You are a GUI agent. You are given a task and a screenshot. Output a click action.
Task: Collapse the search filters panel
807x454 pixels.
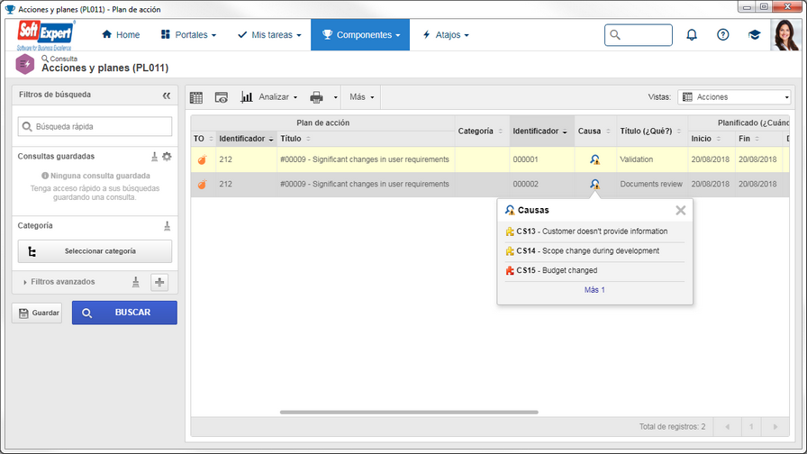coord(167,95)
